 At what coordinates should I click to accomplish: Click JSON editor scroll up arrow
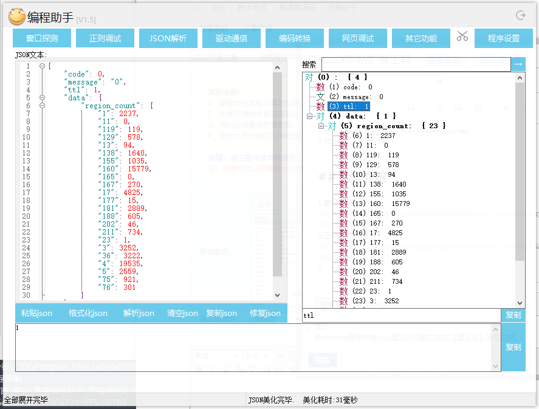pos(278,67)
